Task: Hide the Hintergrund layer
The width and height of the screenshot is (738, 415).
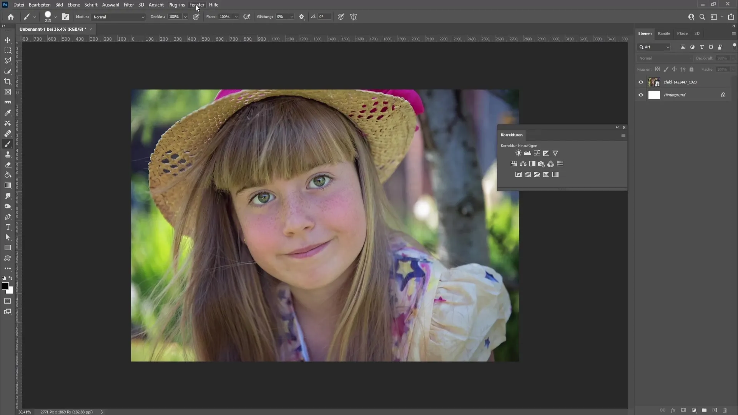Action: 641,95
